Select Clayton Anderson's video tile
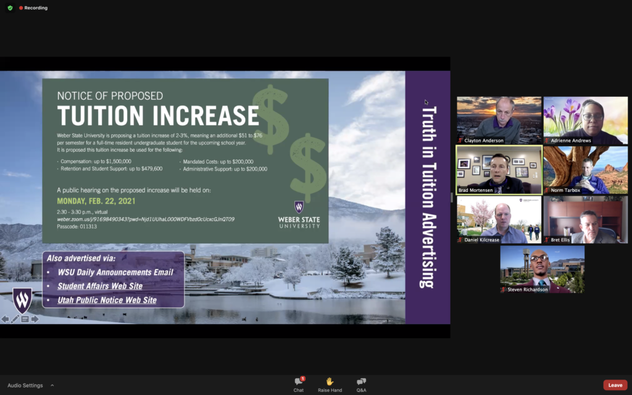 click(x=499, y=120)
